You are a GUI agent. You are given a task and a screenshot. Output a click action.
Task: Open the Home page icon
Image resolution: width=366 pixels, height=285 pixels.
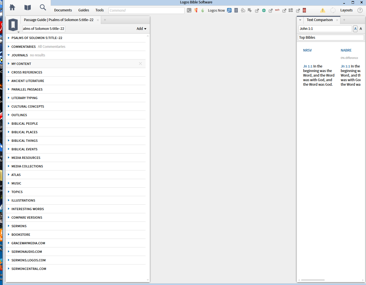[12, 8]
